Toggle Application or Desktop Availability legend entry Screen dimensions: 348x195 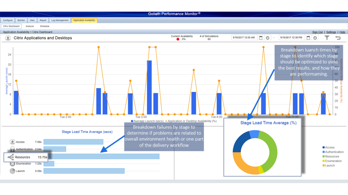[x=191, y=121]
